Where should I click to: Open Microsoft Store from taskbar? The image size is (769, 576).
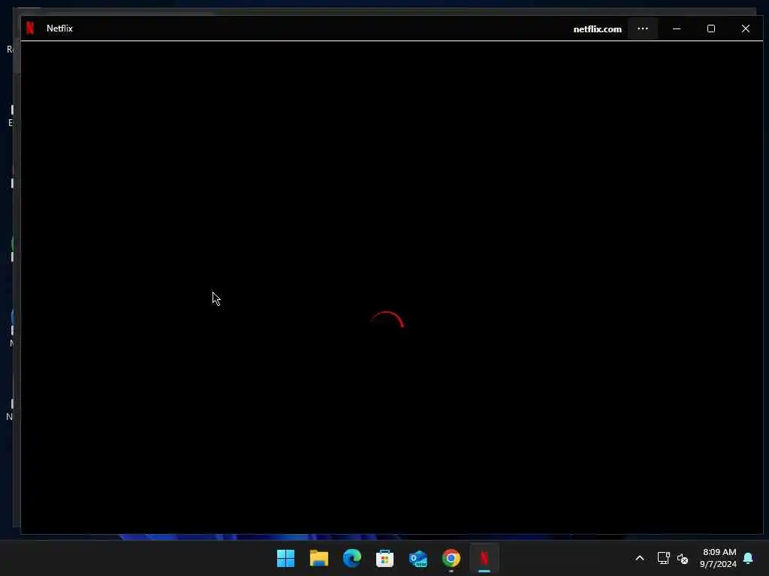pos(384,558)
